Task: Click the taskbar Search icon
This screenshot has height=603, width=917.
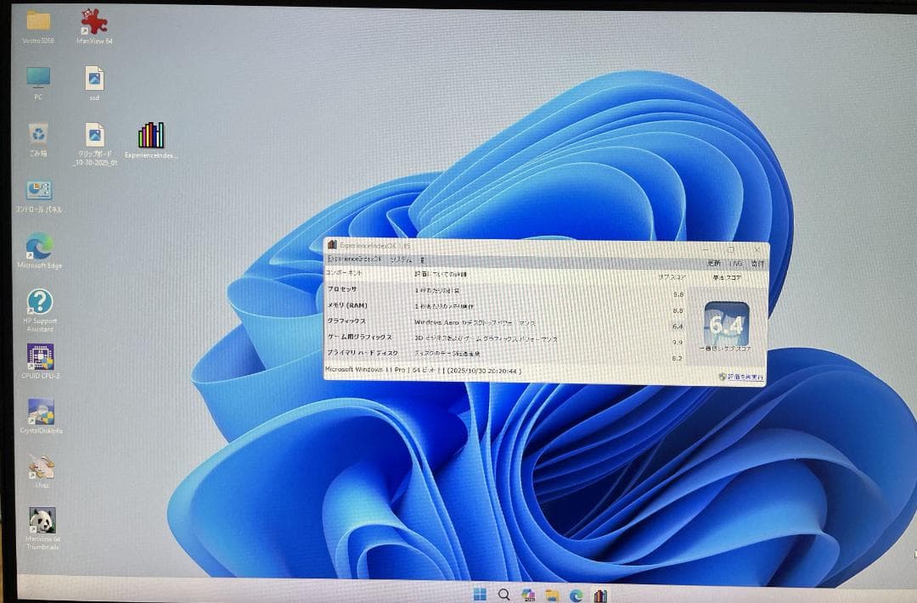Action: 504,594
